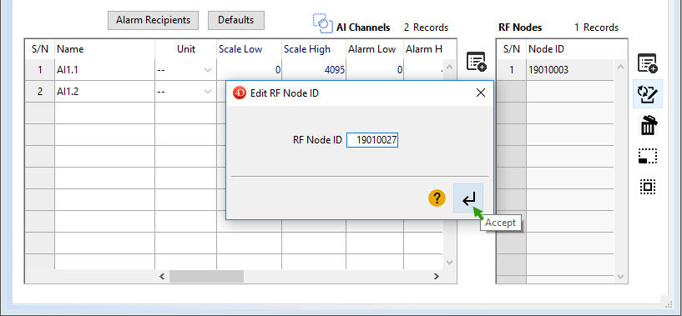
Task: Click the dashed partial-selection icon
Action: tap(648, 157)
